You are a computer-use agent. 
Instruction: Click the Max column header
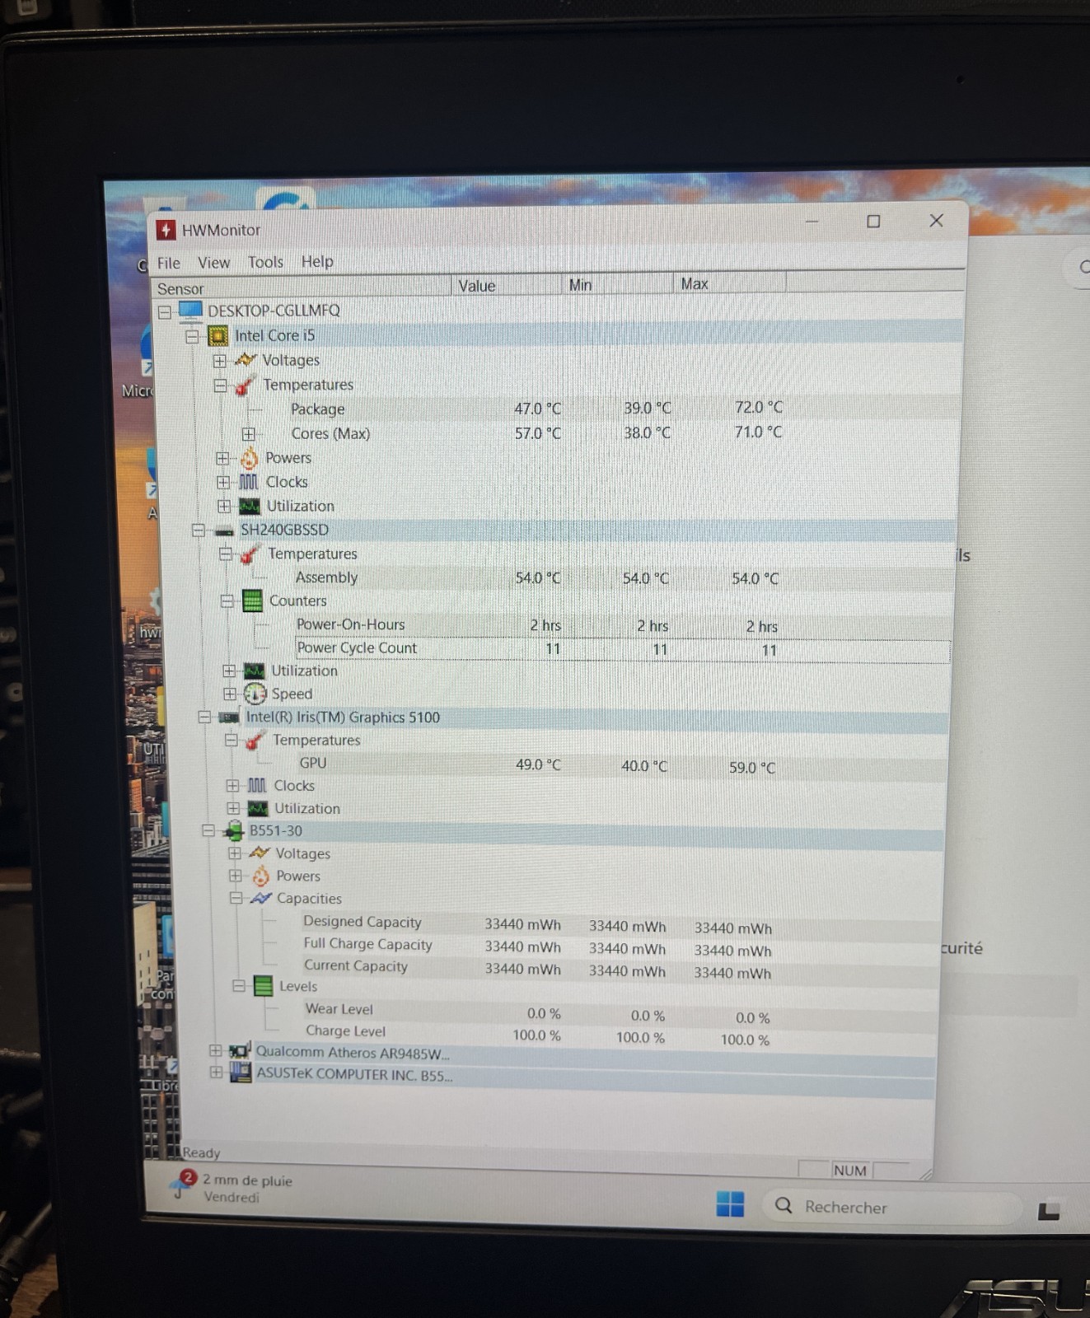(x=730, y=283)
